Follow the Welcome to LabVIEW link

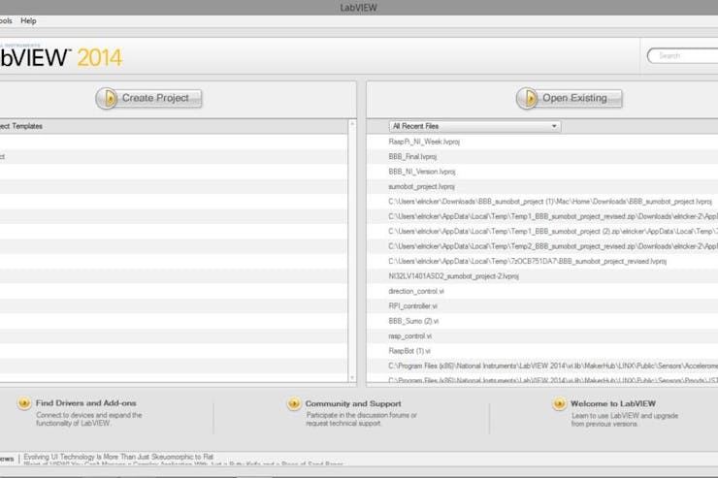pos(612,404)
